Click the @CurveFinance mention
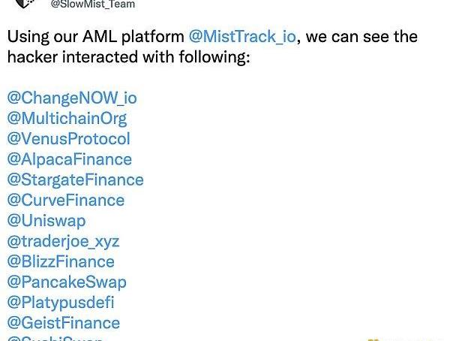450x341 pixels. click(x=65, y=200)
